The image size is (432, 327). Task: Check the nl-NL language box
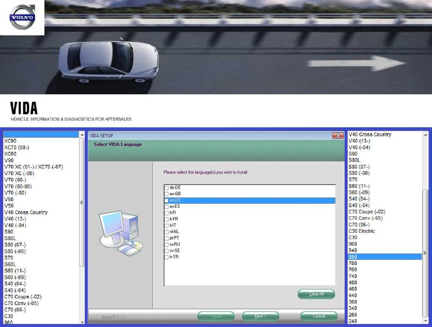click(167, 232)
